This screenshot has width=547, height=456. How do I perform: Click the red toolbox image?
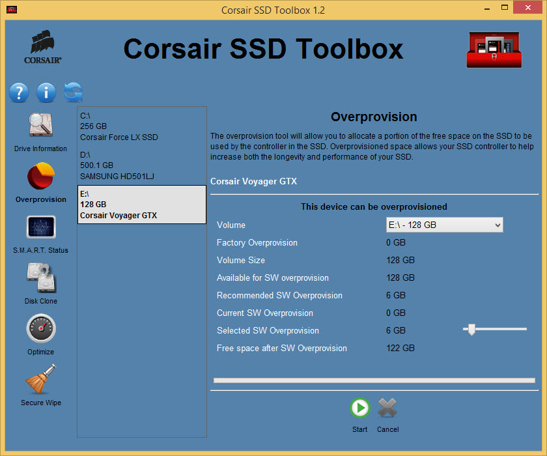(494, 50)
